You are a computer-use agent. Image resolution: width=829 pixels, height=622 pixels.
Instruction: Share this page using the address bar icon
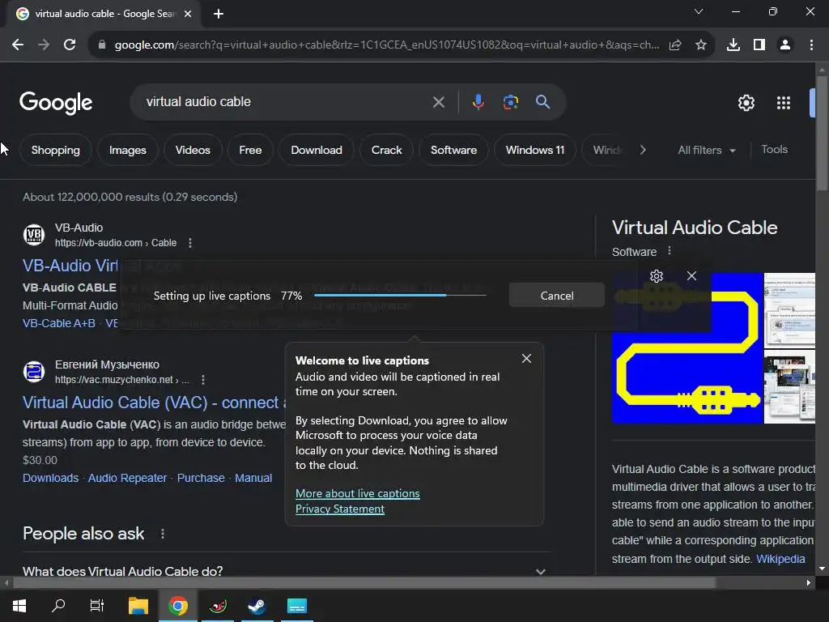click(675, 45)
